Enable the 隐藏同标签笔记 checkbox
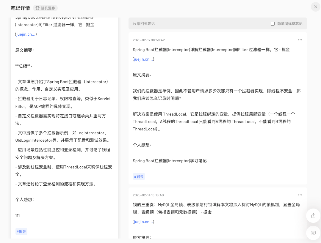Viewport: 321px width, 243px height. [x=273, y=24]
